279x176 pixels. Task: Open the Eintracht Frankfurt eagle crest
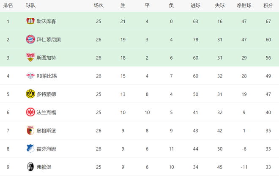pos(30,112)
